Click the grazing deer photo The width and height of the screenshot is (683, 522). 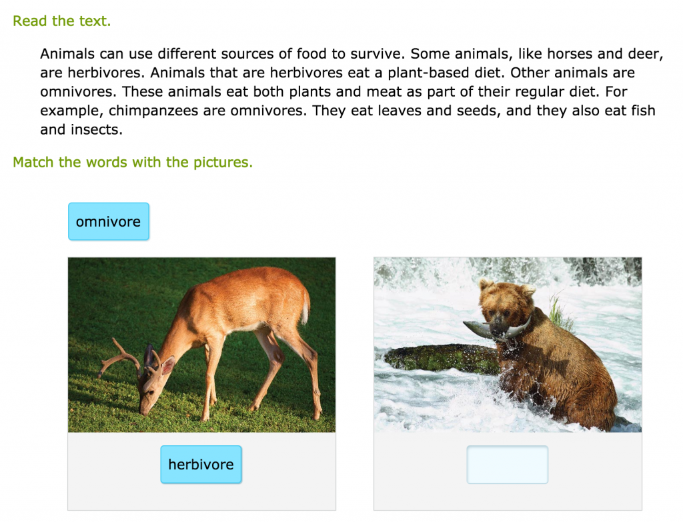coord(201,345)
